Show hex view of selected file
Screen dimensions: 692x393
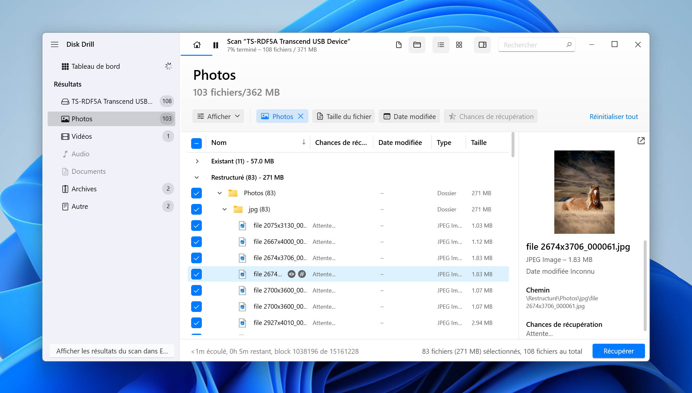pos(302,274)
